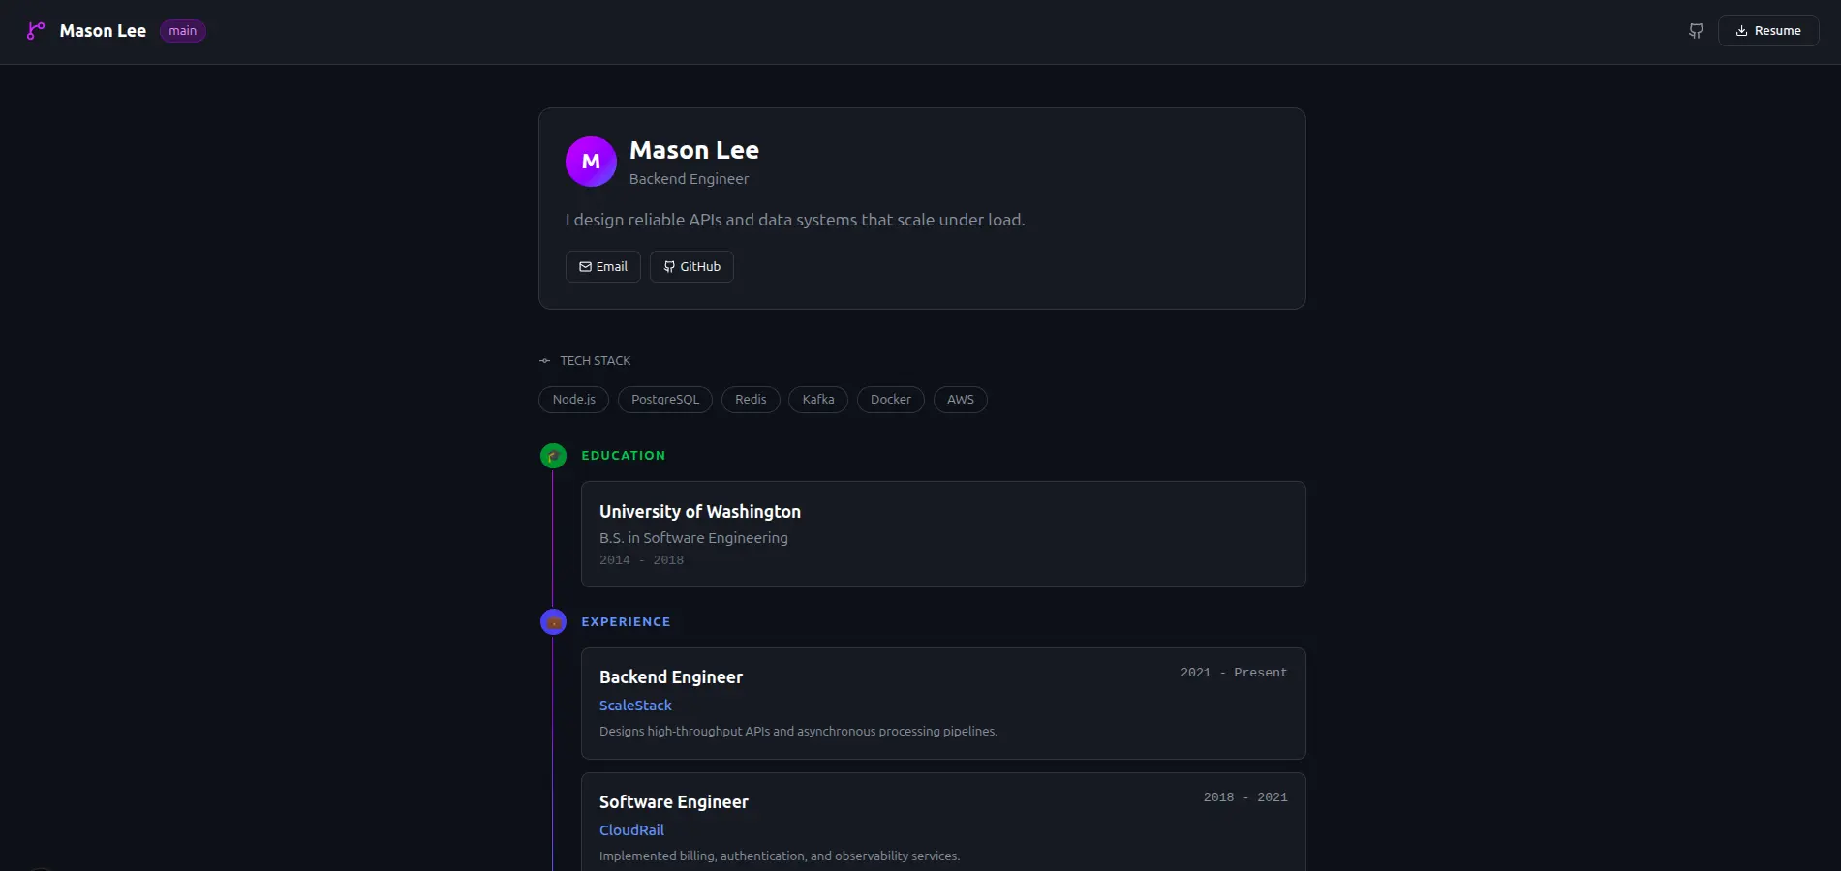Click the Tech Stack commit icon

pyautogui.click(x=544, y=361)
